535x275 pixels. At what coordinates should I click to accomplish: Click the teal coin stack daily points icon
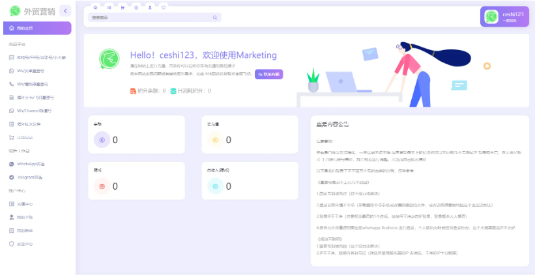pyautogui.click(x=173, y=91)
